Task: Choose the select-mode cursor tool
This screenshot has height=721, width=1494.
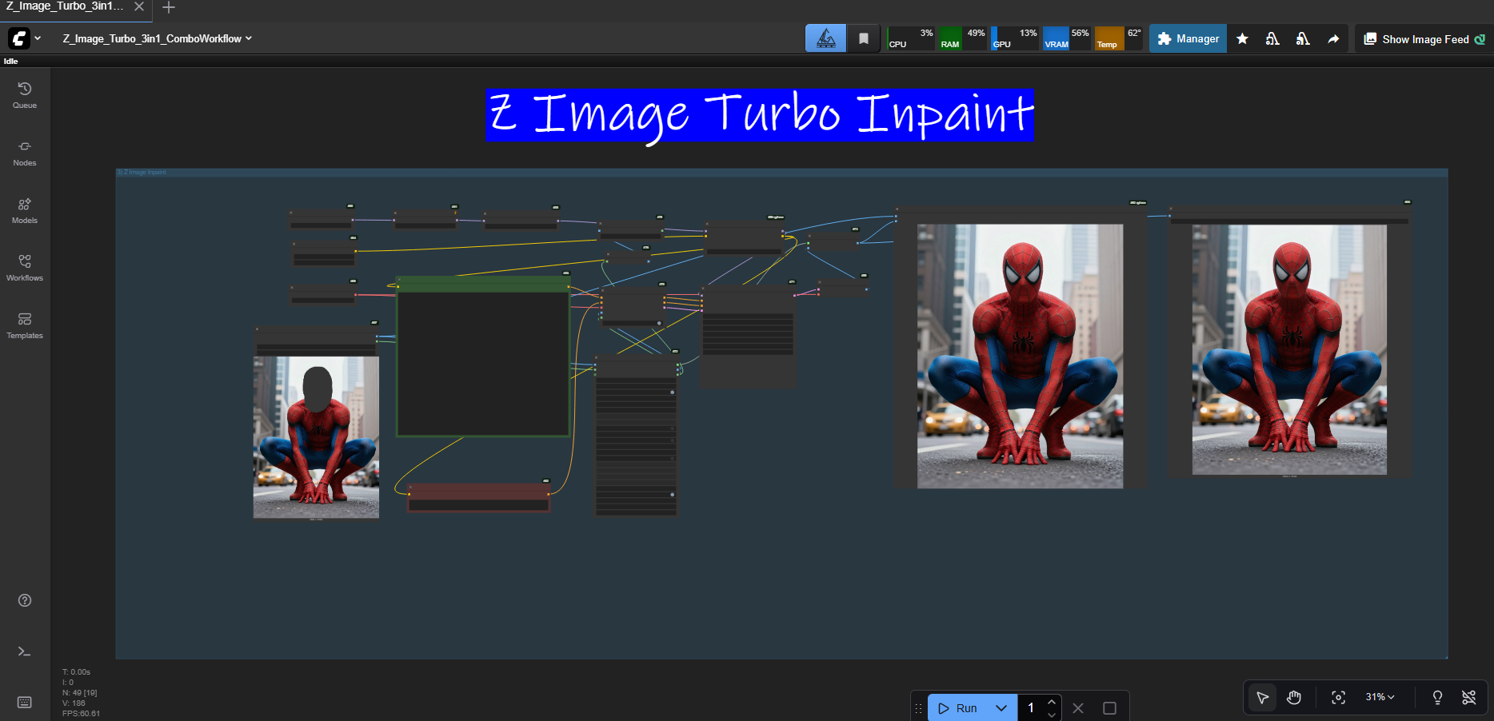Action: (1263, 698)
